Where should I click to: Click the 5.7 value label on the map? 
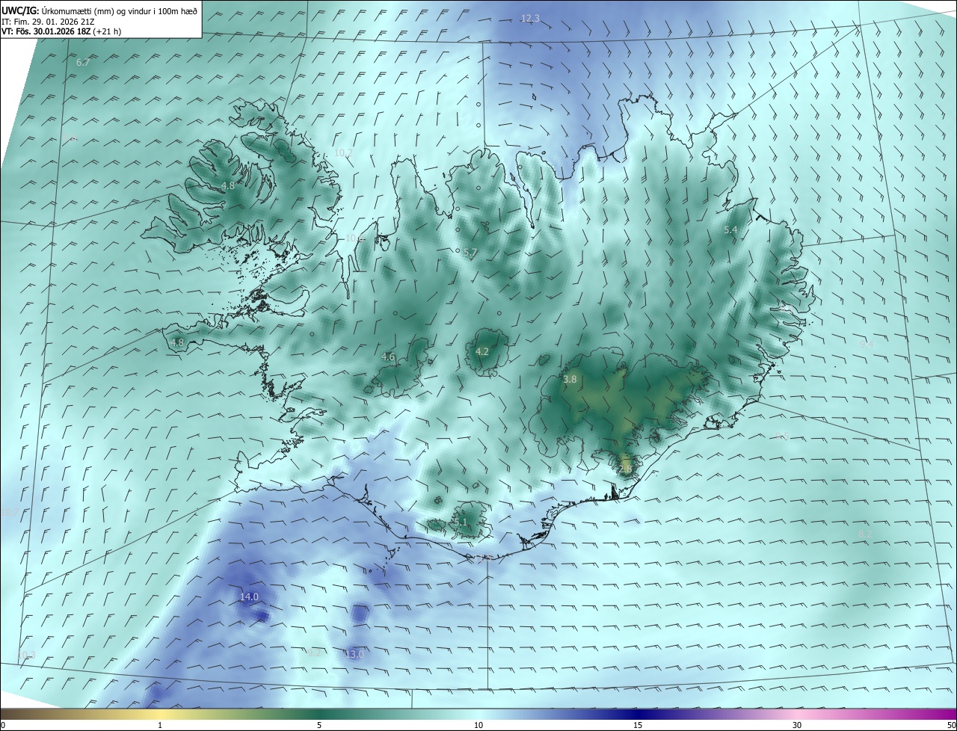coord(470,253)
